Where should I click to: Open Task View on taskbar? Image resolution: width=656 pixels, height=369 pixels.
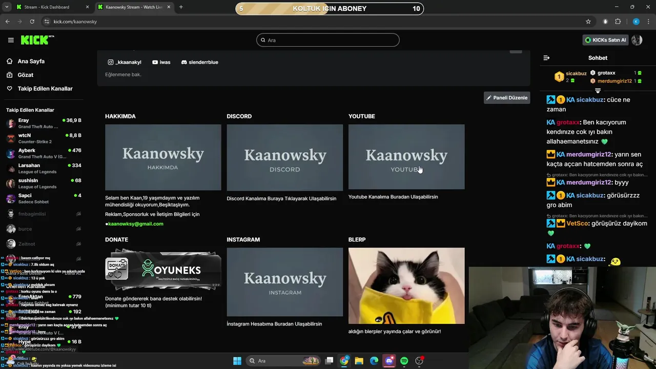(x=330, y=361)
